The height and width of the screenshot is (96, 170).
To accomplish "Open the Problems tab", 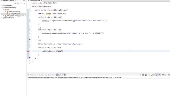I will point(33,75).
